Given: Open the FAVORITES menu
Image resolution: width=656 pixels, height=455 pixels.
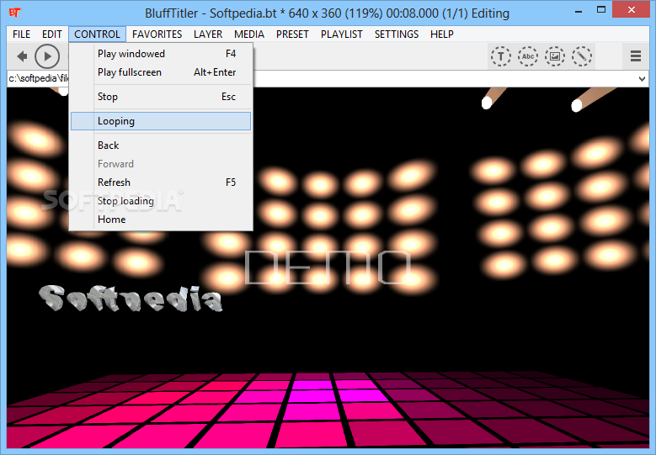Looking at the screenshot, I should tap(157, 34).
